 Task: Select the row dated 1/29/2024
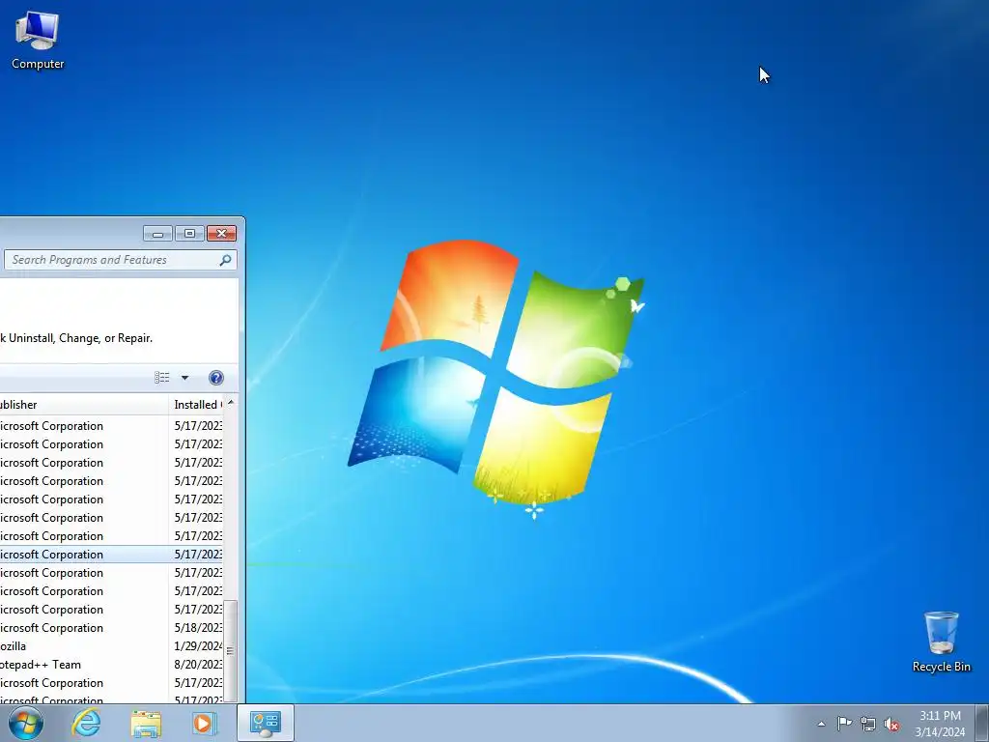click(111, 646)
